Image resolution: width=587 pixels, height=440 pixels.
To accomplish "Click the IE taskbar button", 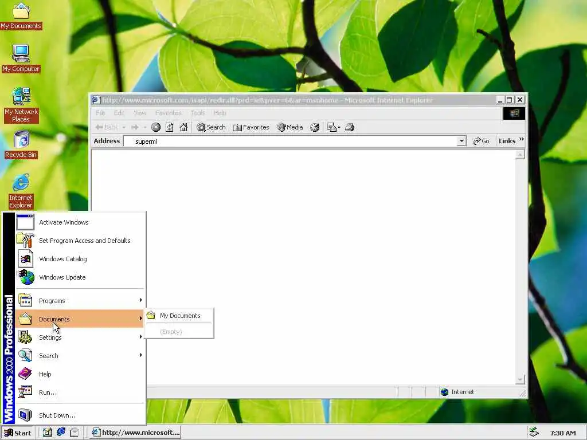I will click(135, 433).
